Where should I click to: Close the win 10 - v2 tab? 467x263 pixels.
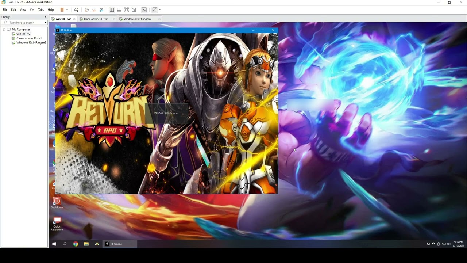(74, 19)
